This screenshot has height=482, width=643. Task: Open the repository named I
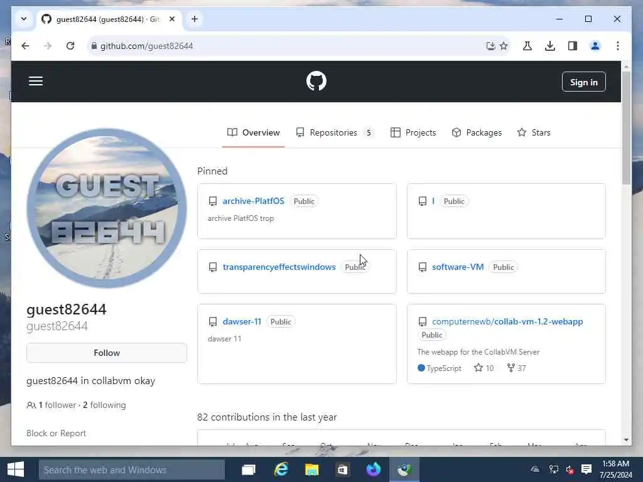433,201
